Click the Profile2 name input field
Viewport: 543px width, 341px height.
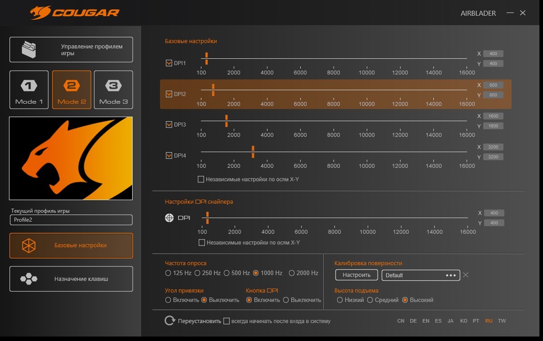click(71, 220)
